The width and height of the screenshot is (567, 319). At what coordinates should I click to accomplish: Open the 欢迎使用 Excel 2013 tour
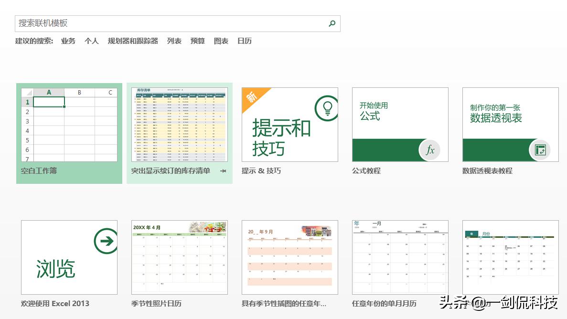[69, 257]
